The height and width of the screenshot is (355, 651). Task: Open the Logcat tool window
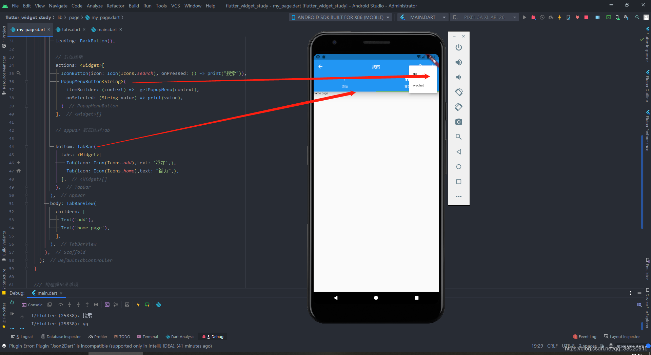tap(22, 337)
